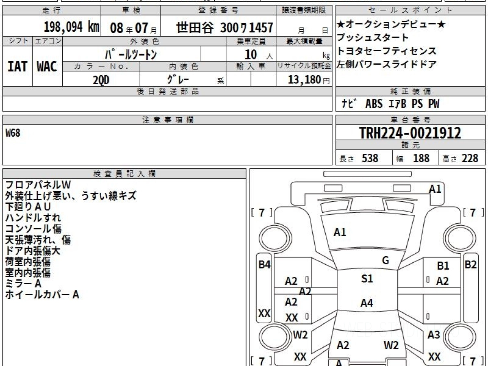Select the inspection expiry date 08年07月
This screenshot has height=366, width=488.
coord(133,28)
